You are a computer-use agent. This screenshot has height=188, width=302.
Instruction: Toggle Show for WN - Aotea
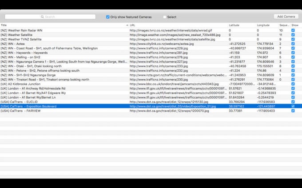pos(293,44)
